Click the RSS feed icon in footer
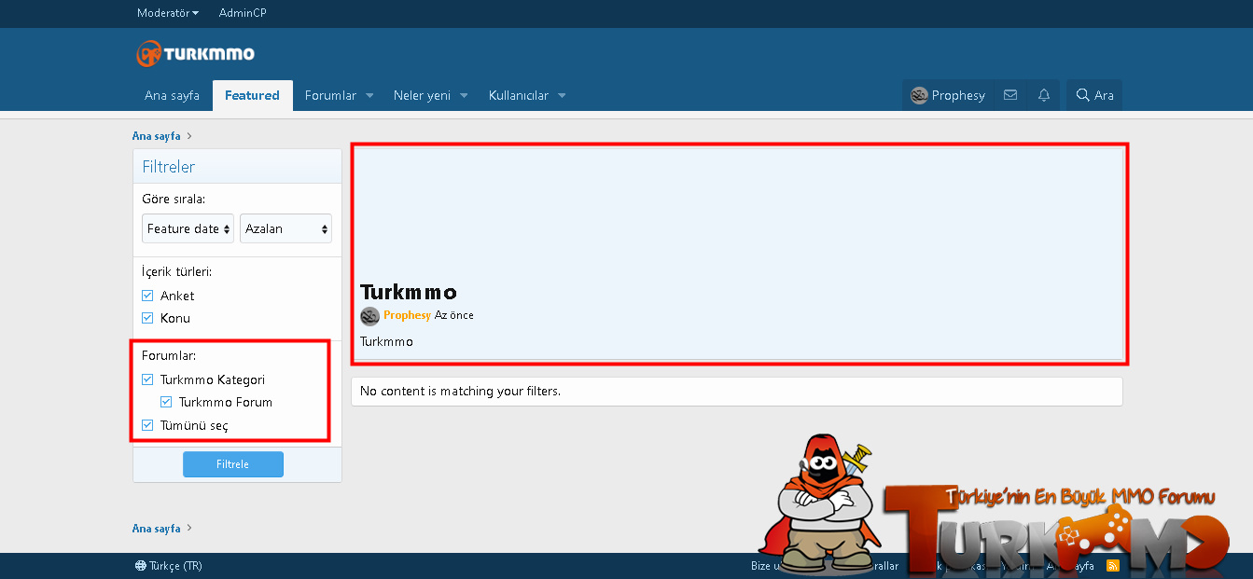 point(1112,566)
